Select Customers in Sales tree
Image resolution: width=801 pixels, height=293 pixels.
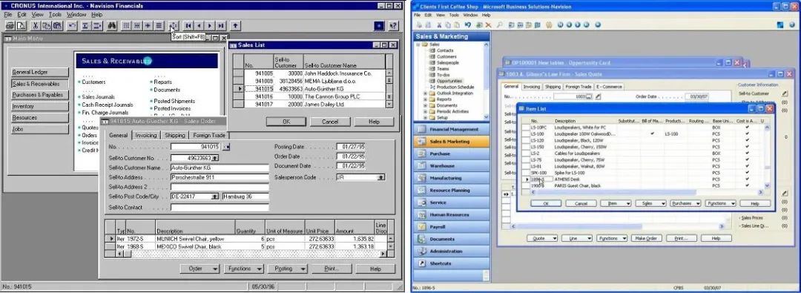pos(447,57)
